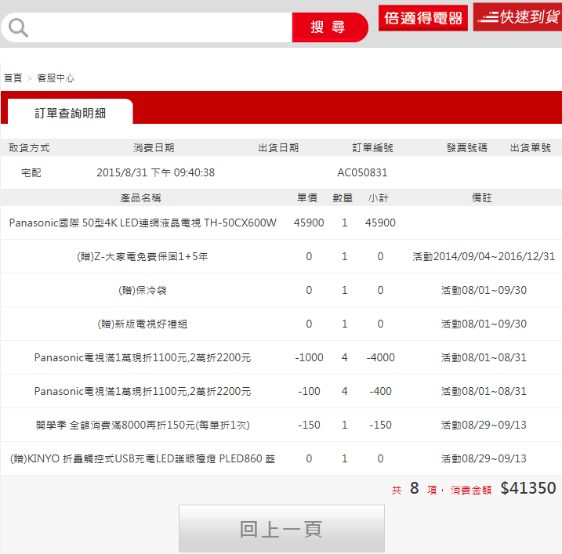Click the Panasonic TH-50CX600W product name
The image size is (562, 554).
[x=143, y=223]
